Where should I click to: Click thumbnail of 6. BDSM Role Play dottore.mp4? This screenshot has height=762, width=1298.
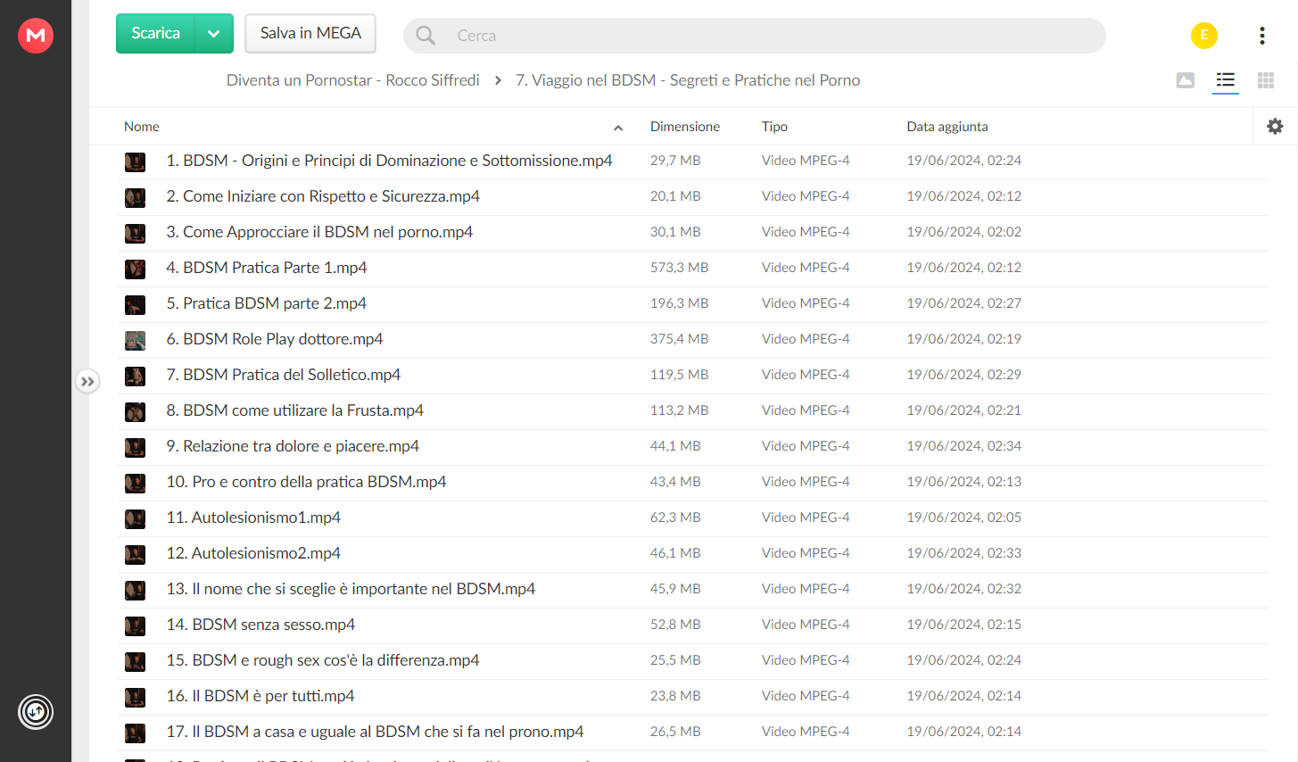tap(135, 340)
